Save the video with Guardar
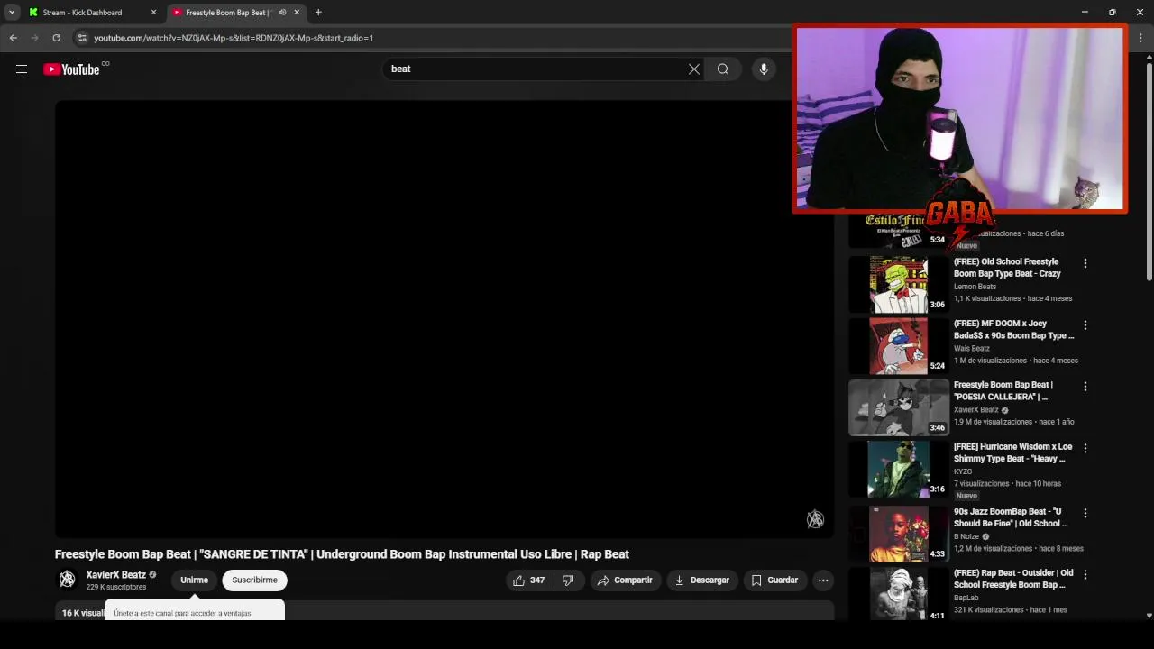This screenshot has width=1154, height=649. tap(774, 580)
